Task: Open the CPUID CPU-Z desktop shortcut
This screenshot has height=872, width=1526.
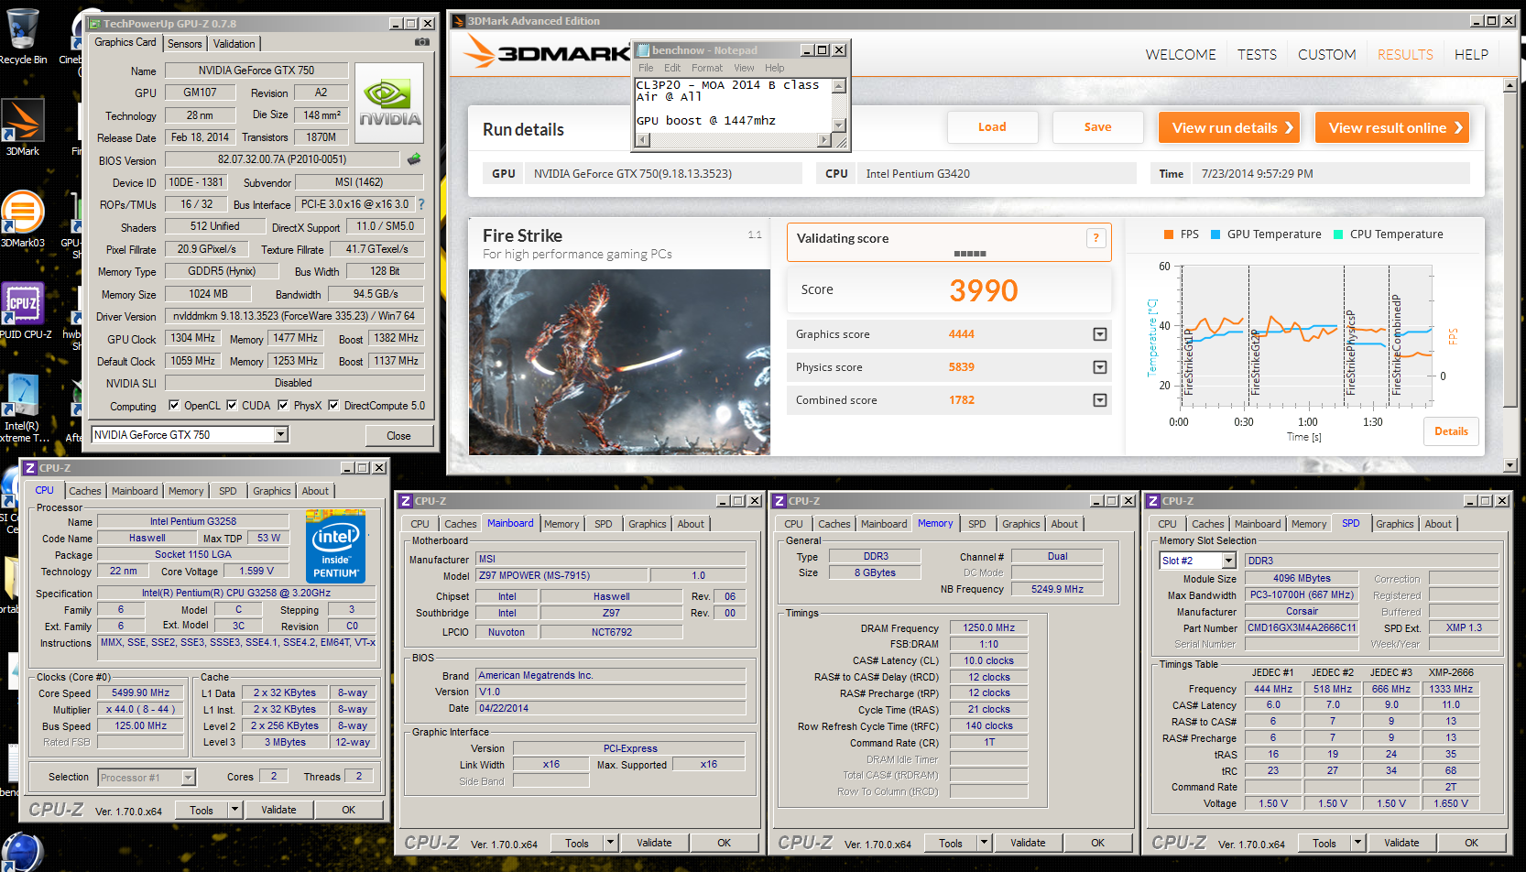Action: coord(25,311)
